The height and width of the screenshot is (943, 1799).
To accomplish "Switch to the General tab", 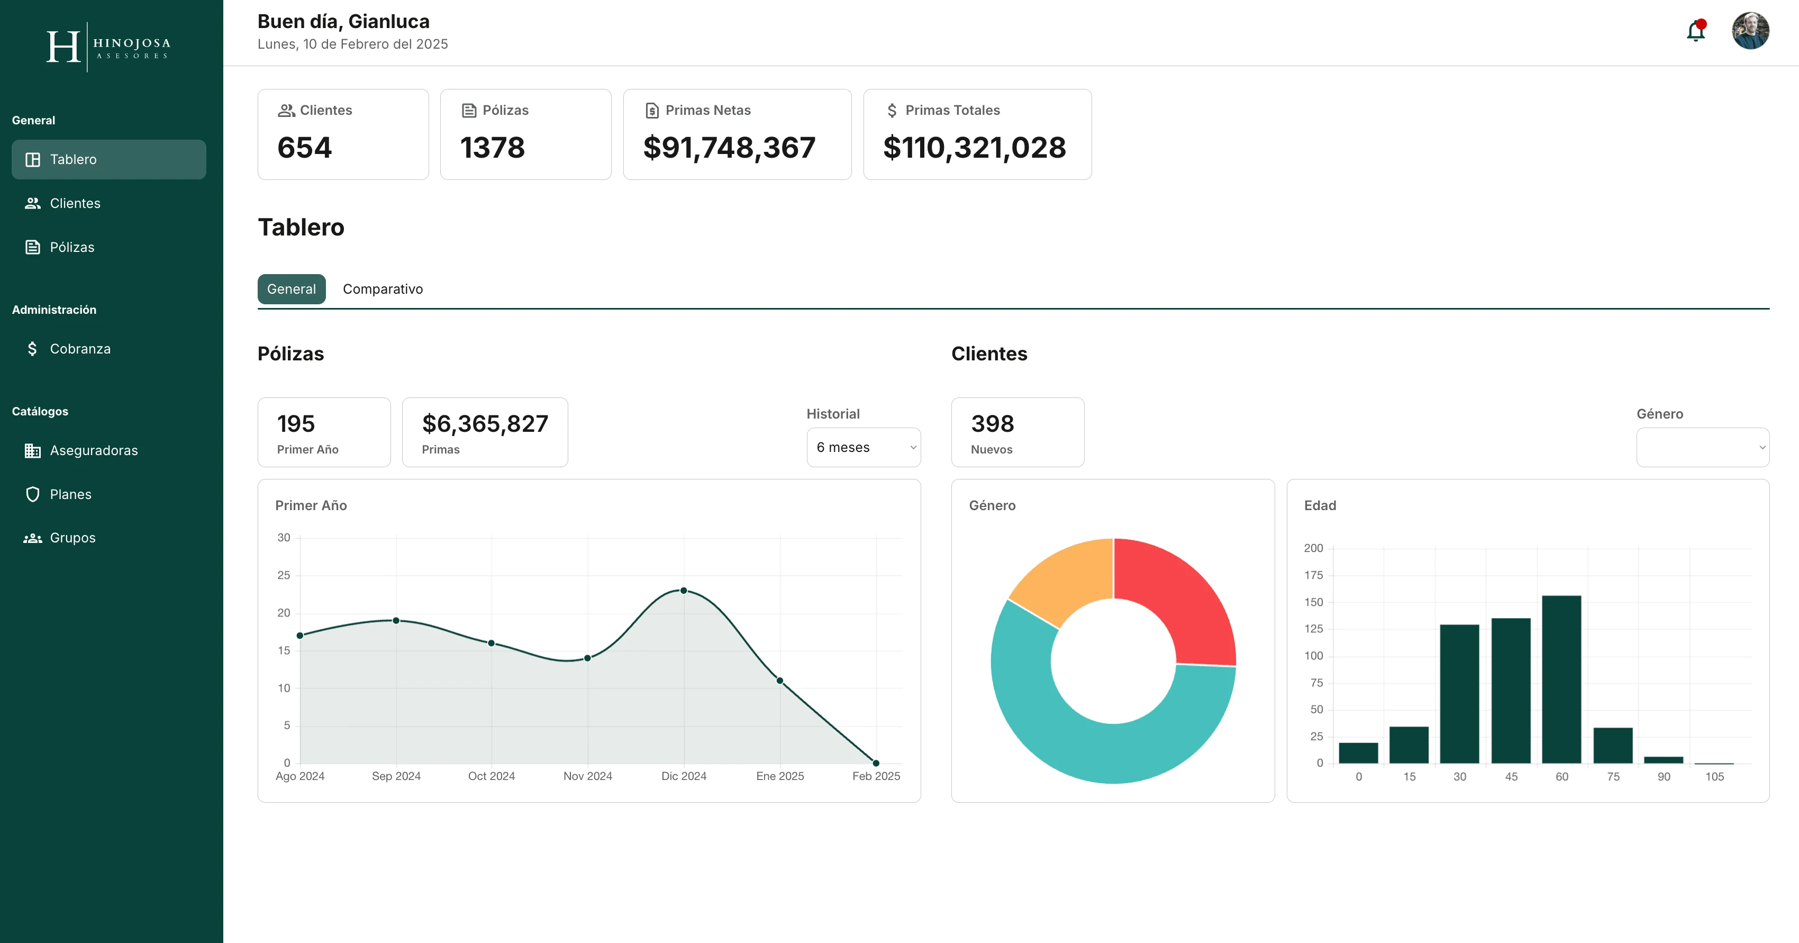I will click(x=291, y=289).
